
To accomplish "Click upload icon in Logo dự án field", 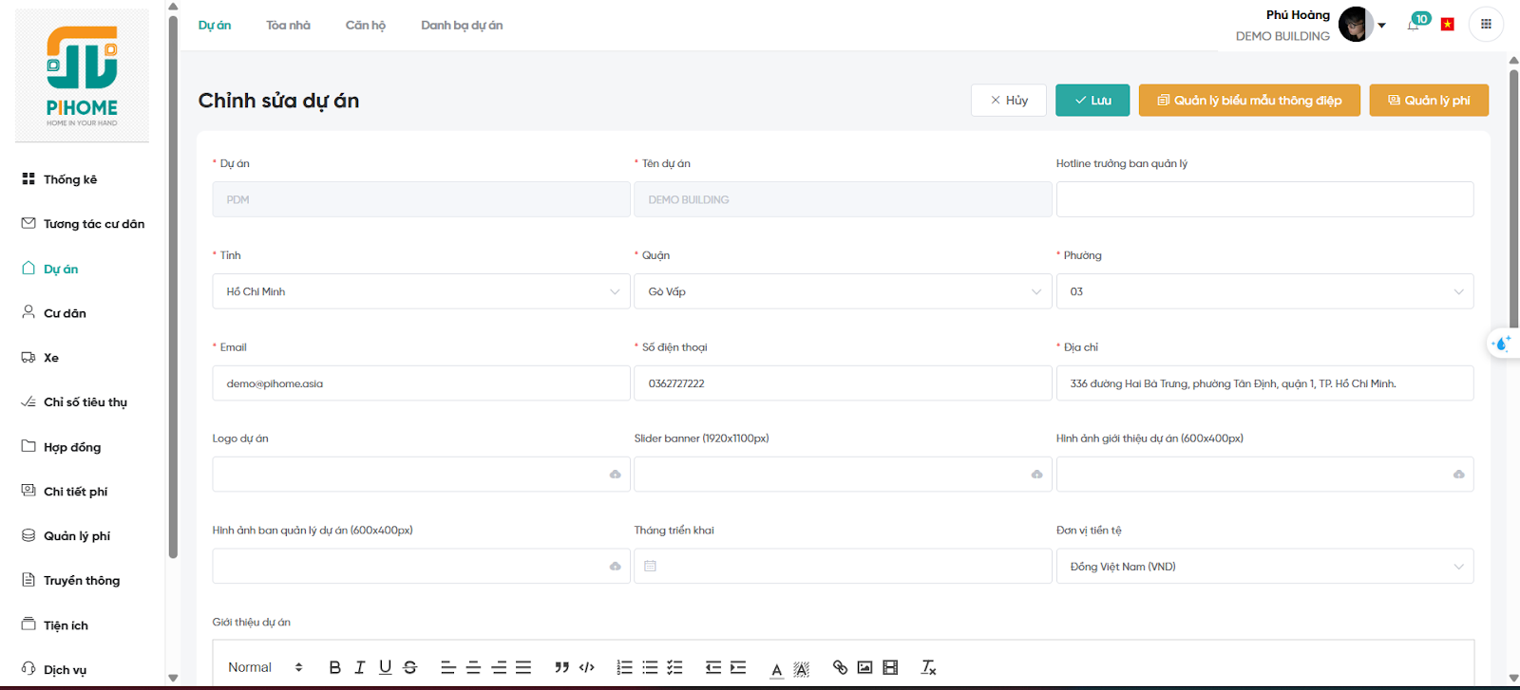I will tap(615, 475).
